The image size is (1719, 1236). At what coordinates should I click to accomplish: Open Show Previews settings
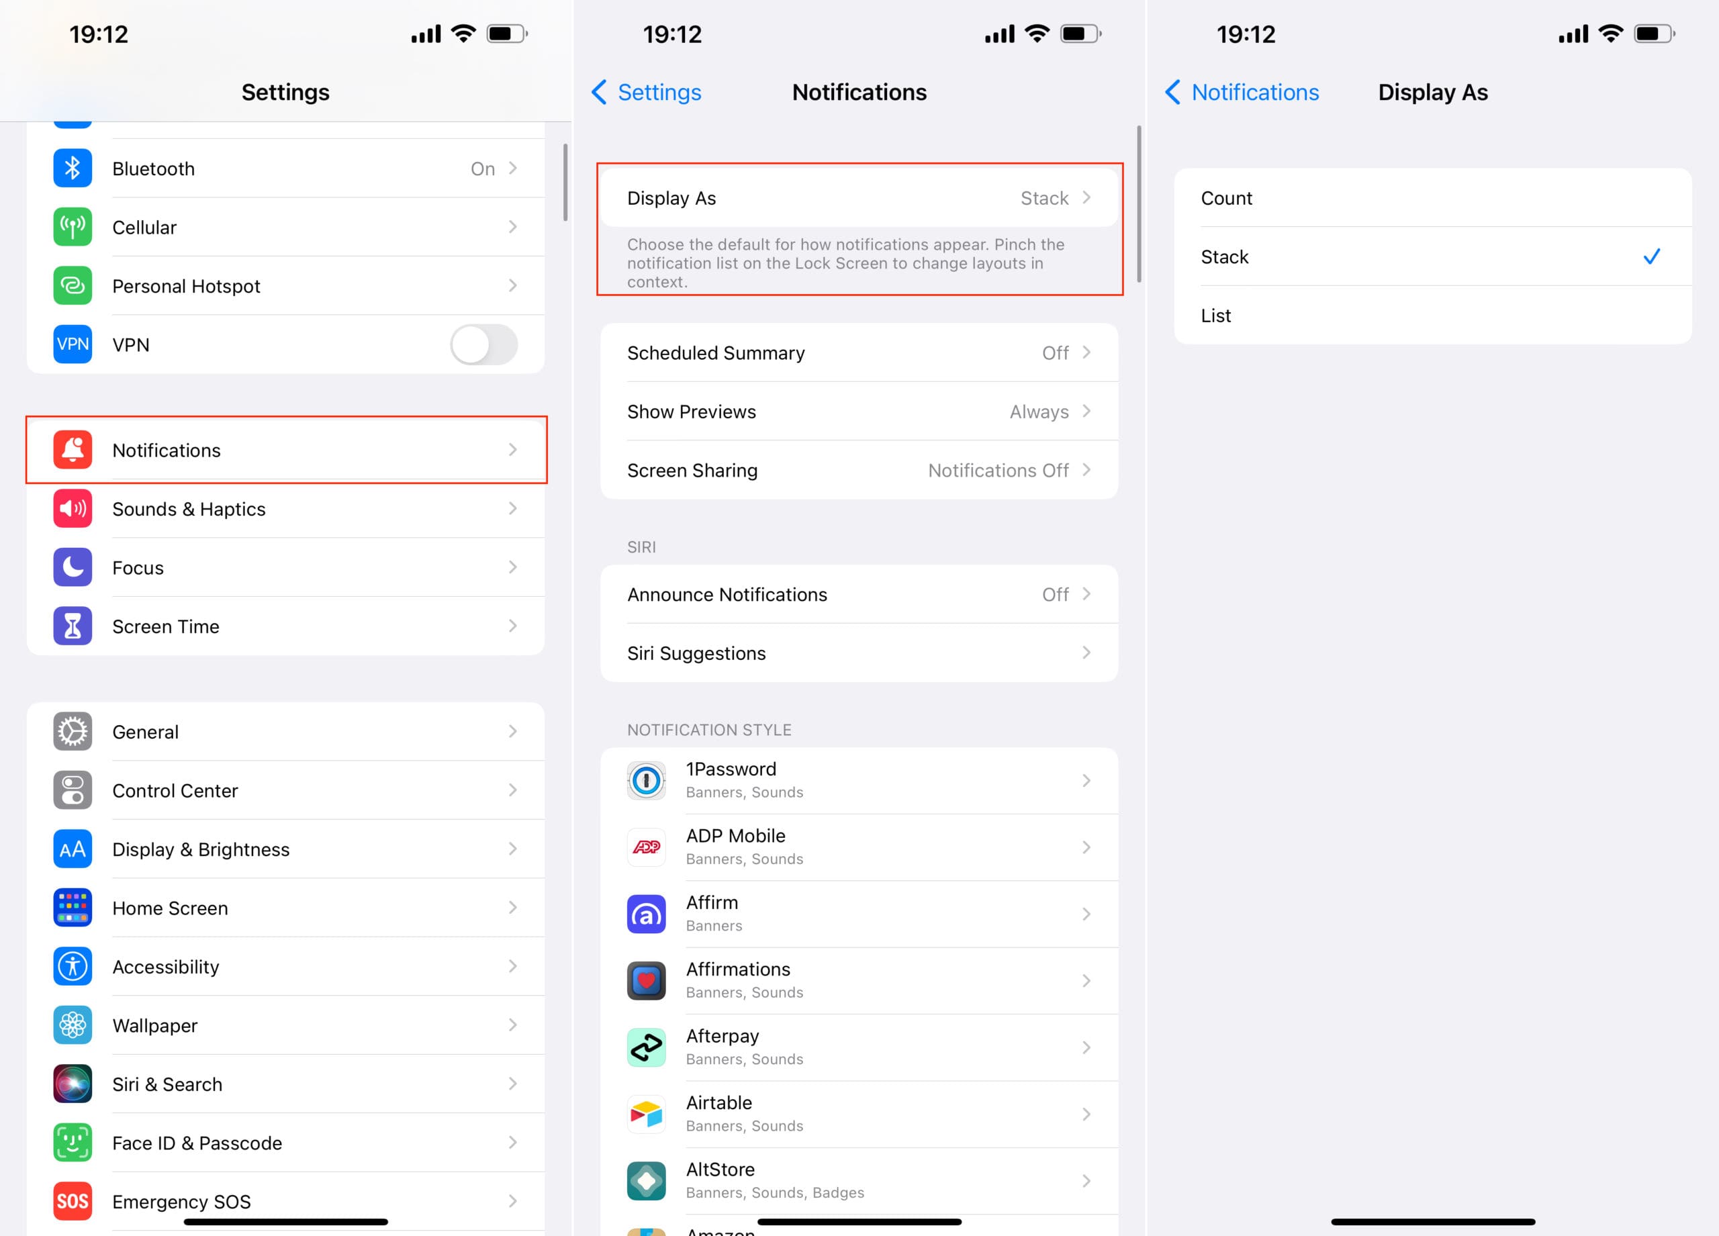(x=859, y=411)
